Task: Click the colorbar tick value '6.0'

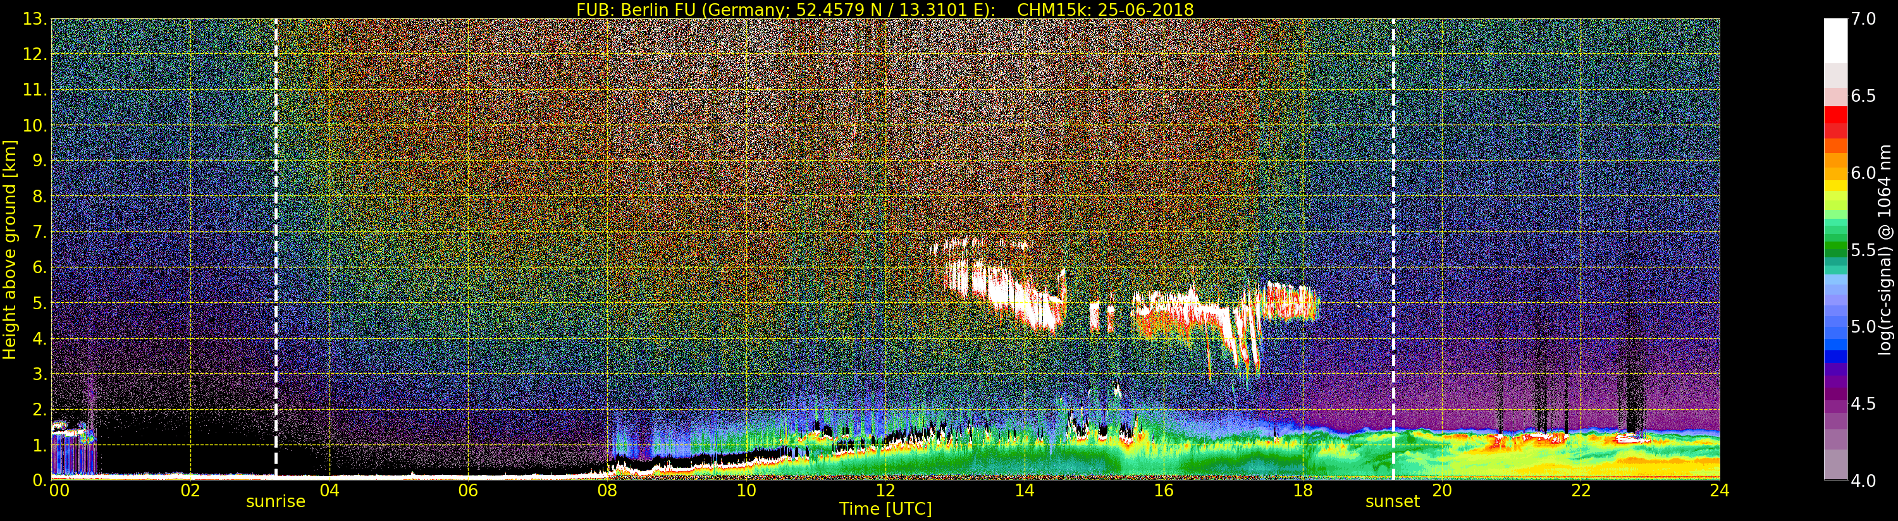Action: point(1863,173)
